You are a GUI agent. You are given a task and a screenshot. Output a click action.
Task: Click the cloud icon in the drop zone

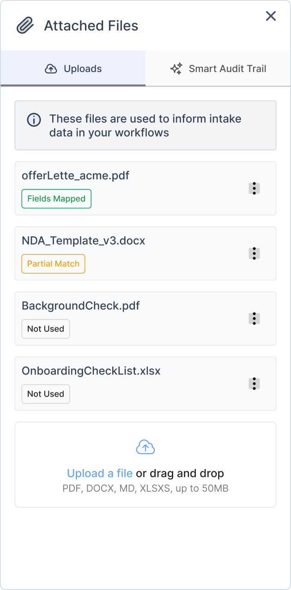click(145, 447)
